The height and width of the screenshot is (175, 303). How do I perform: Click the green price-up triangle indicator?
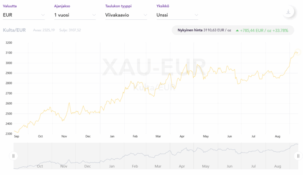237,30
